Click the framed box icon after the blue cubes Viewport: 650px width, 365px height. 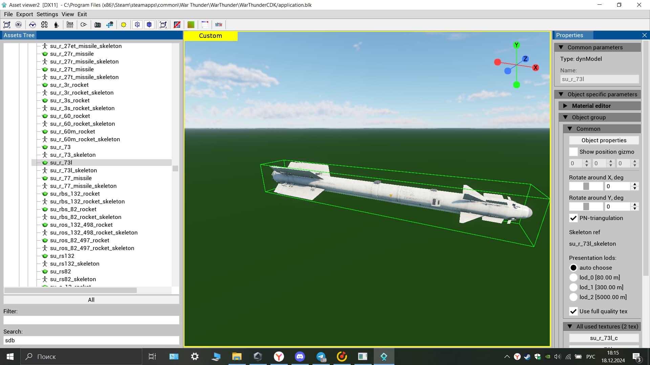tap(163, 25)
